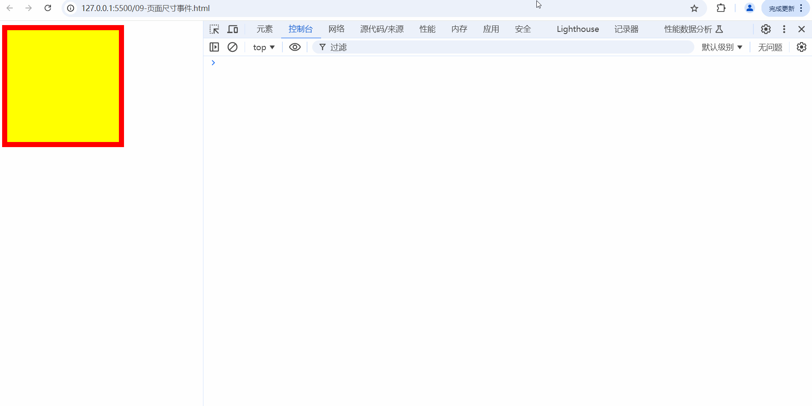Bookmark the page with the star icon
The image size is (812, 406).
(694, 8)
